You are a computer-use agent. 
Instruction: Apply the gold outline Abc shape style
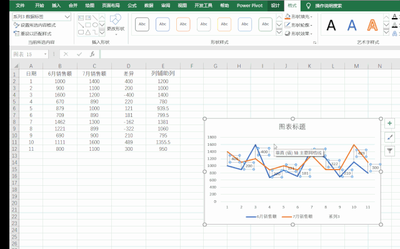224,24
